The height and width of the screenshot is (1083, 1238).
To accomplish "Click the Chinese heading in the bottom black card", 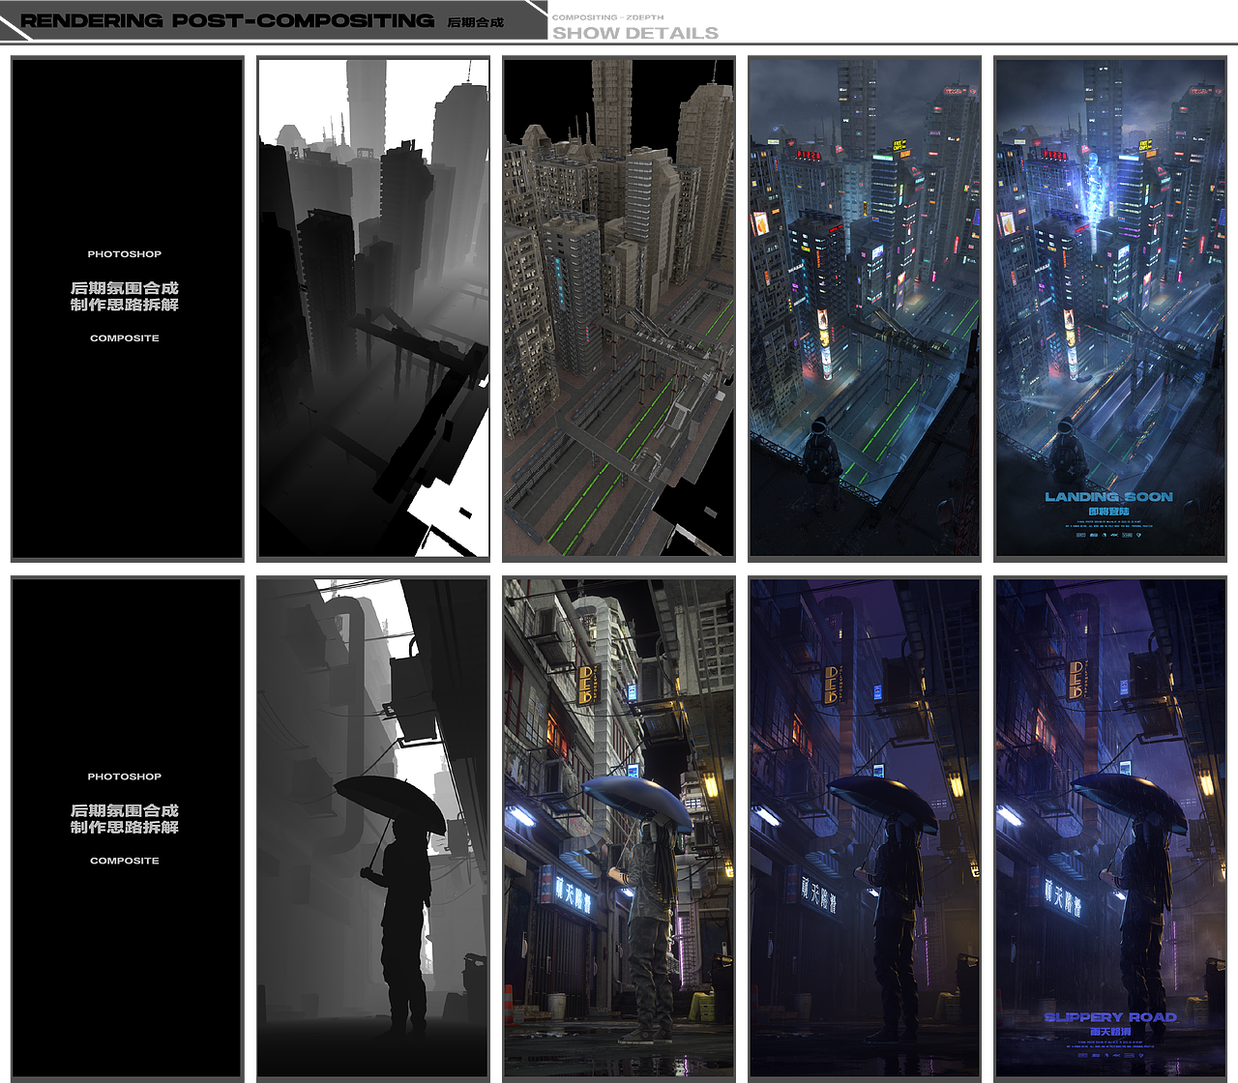I will tap(125, 819).
